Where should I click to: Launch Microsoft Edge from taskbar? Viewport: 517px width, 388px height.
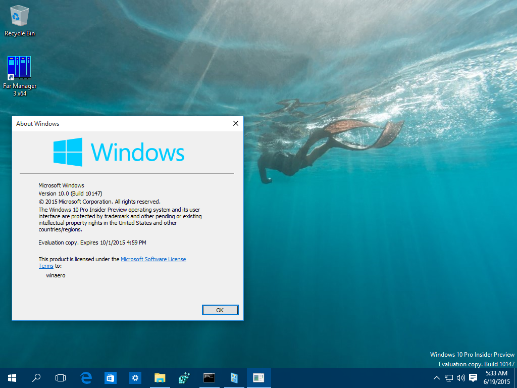click(86, 378)
